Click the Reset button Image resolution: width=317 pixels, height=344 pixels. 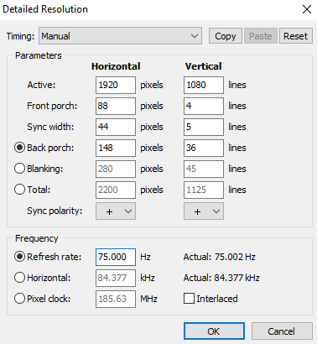(x=296, y=36)
